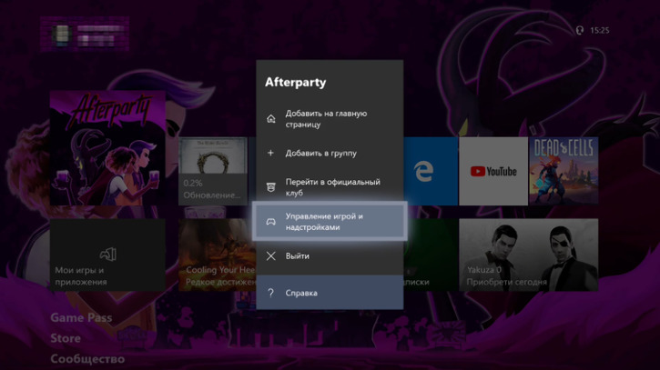The height and width of the screenshot is (370, 660).
Task: Open the Cooling Your Heels achievement tile
Action: click(x=215, y=255)
